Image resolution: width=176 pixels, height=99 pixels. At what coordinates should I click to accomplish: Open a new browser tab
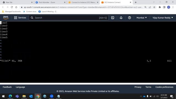136,2
